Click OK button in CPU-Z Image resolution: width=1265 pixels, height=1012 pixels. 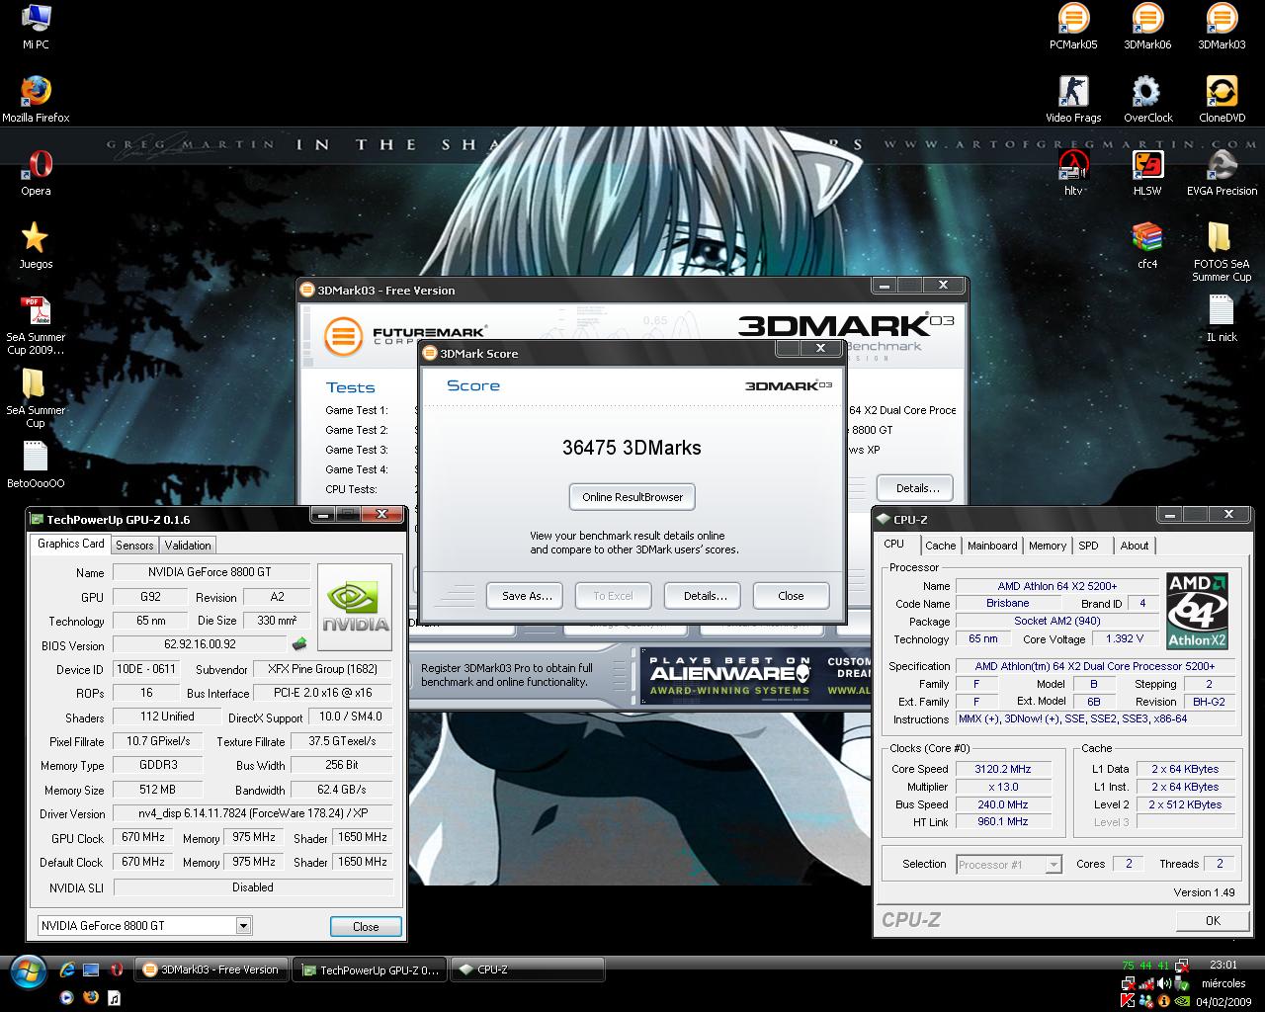1213,920
